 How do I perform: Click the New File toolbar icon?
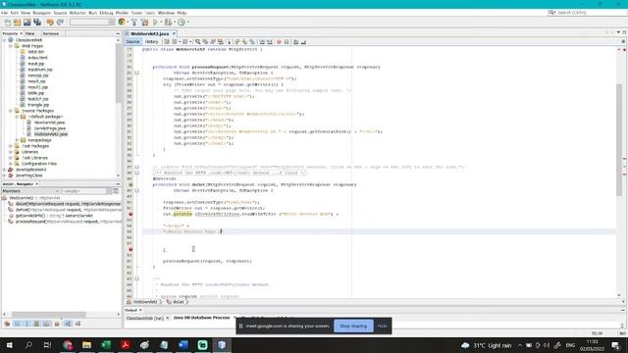(x=8, y=23)
